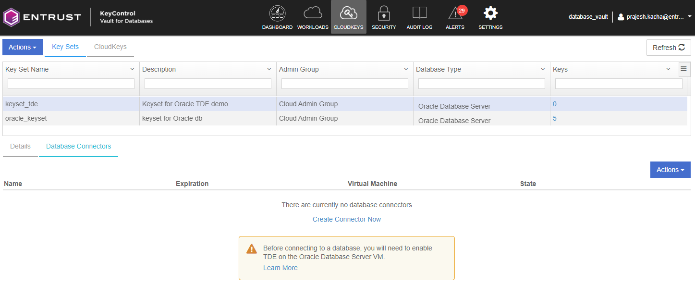The image size is (695, 286).
Task: Open the table column menu icon
Action: pos(684,69)
